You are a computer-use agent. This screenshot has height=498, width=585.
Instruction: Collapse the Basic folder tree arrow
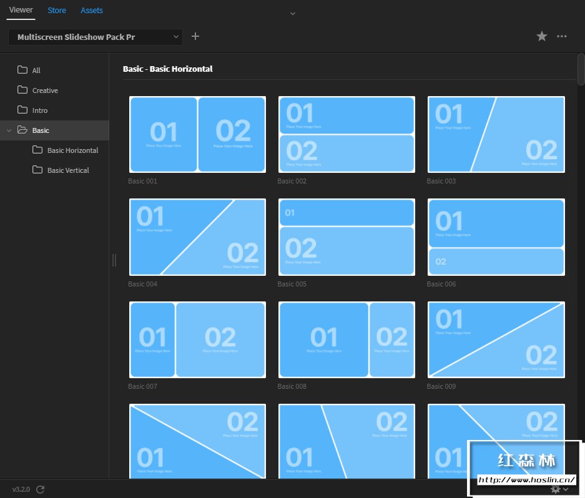click(9, 130)
